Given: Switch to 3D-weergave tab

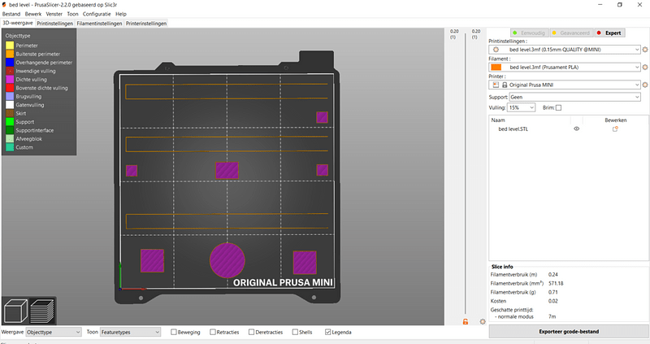Looking at the screenshot, I should point(18,24).
